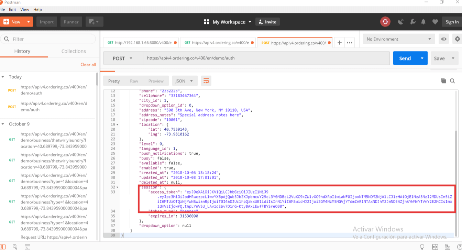Select the GET apiv4.ordering.co request tab
This screenshot has height=250, width=462.
[x=218, y=43]
